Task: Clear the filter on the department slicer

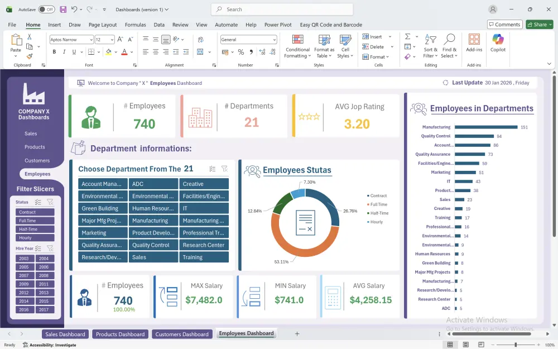Action: [225, 168]
